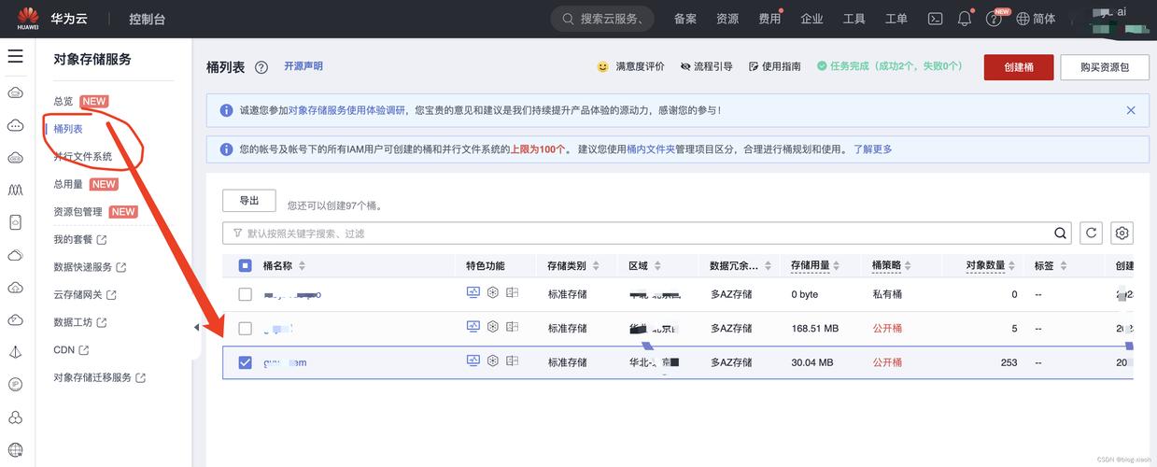Click the hexagon feature icon in 168.51 MB row

493,328
